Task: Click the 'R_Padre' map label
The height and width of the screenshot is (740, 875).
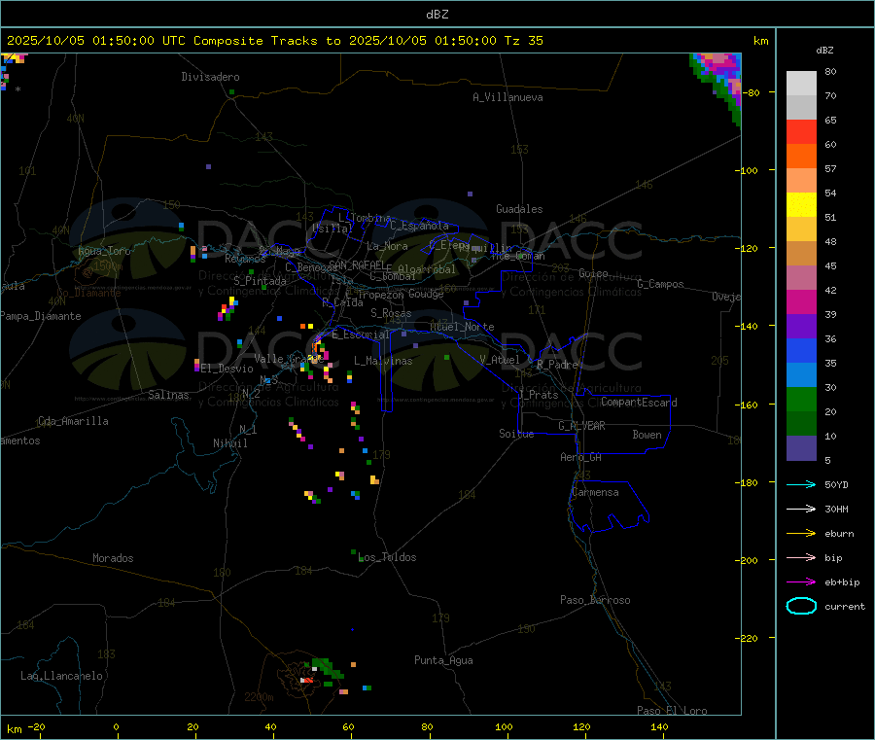Action: click(557, 365)
